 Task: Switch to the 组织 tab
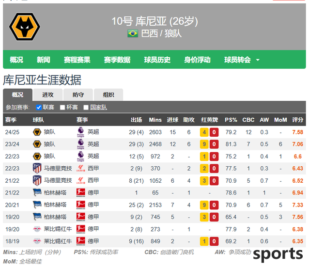pyautogui.click(x=108, y=95)
